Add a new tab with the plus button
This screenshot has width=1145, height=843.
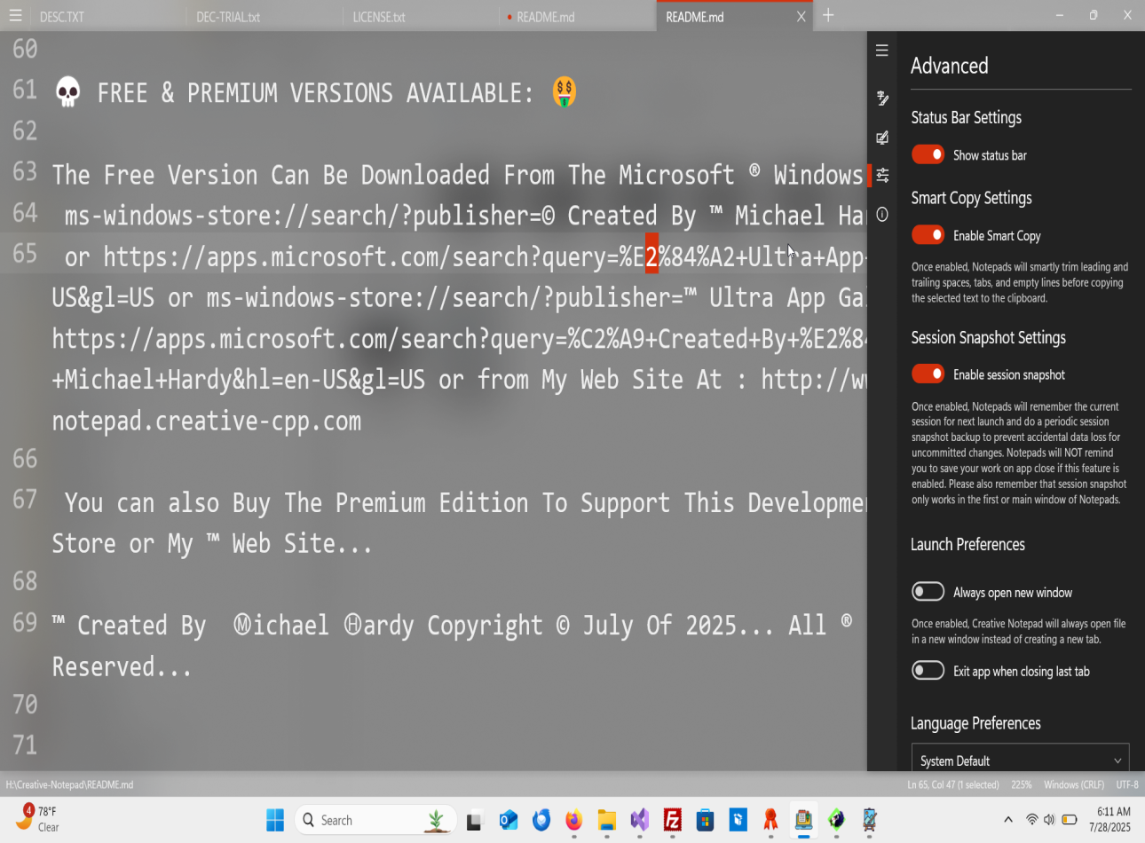tap(828, 15)
